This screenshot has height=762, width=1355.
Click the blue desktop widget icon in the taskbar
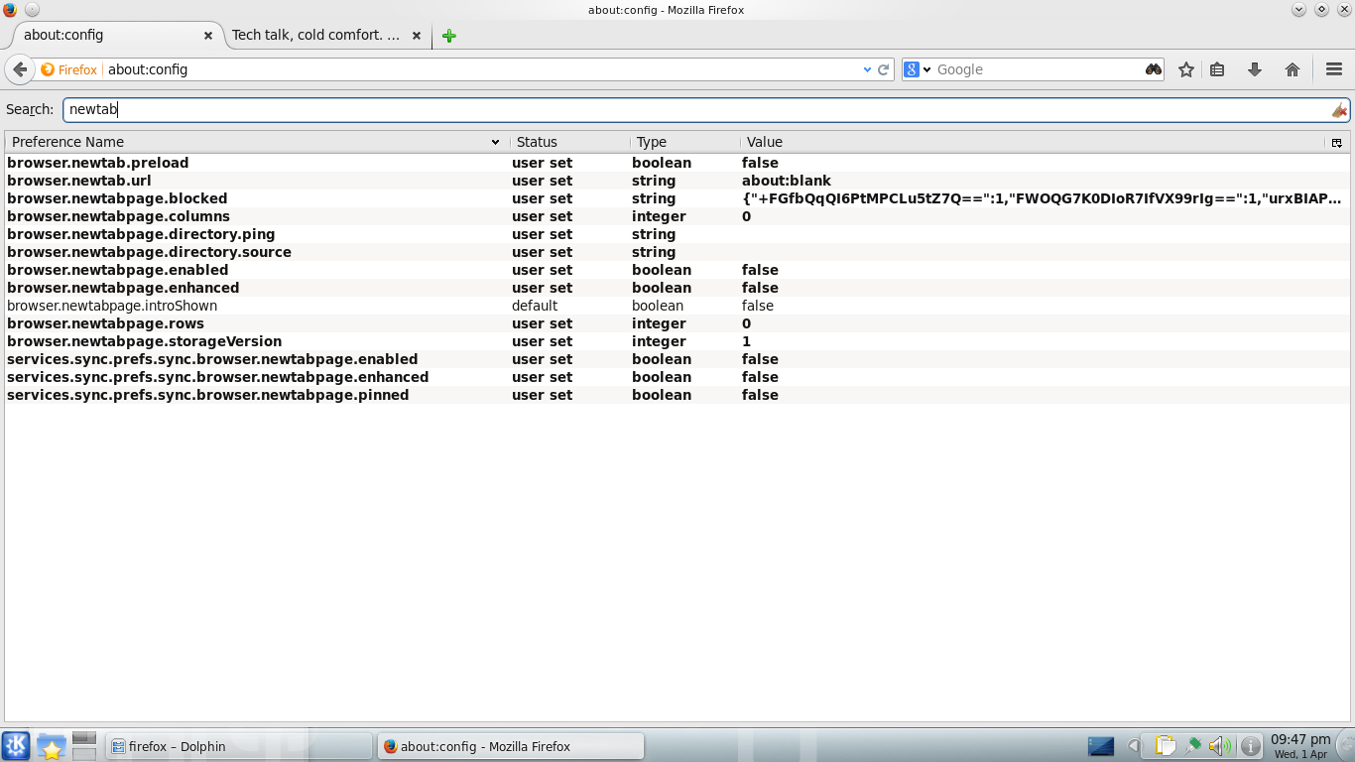(x=1101, y=746)
